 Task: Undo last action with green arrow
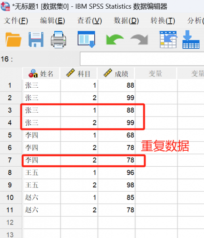pos(114,39)
